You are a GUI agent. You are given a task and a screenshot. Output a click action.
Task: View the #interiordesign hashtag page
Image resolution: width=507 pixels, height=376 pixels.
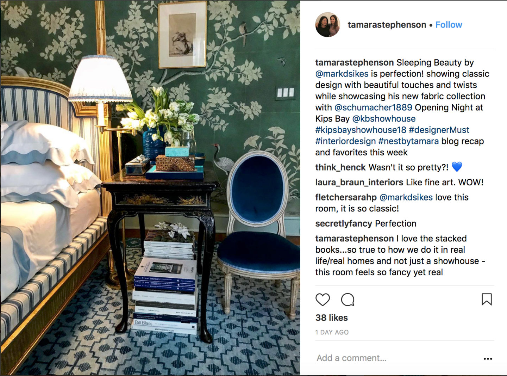click(x=346, y=141)
